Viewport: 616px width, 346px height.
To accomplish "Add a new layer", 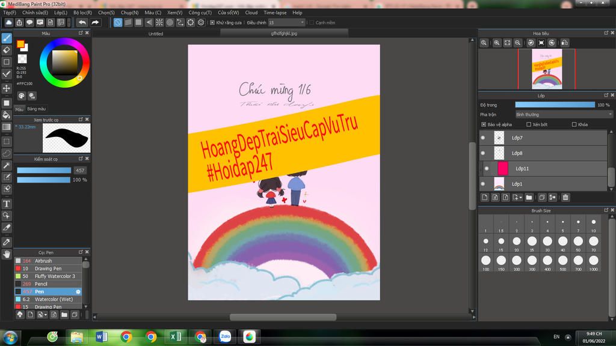I will pyautogui.click(x=485, y=197).
